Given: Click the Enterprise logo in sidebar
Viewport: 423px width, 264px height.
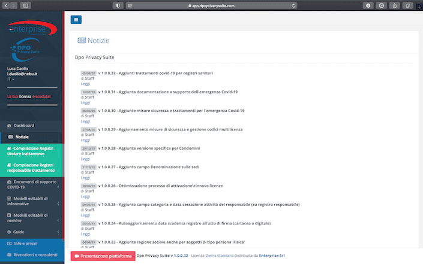Looking at the screenshot, I should pos(32,28).
